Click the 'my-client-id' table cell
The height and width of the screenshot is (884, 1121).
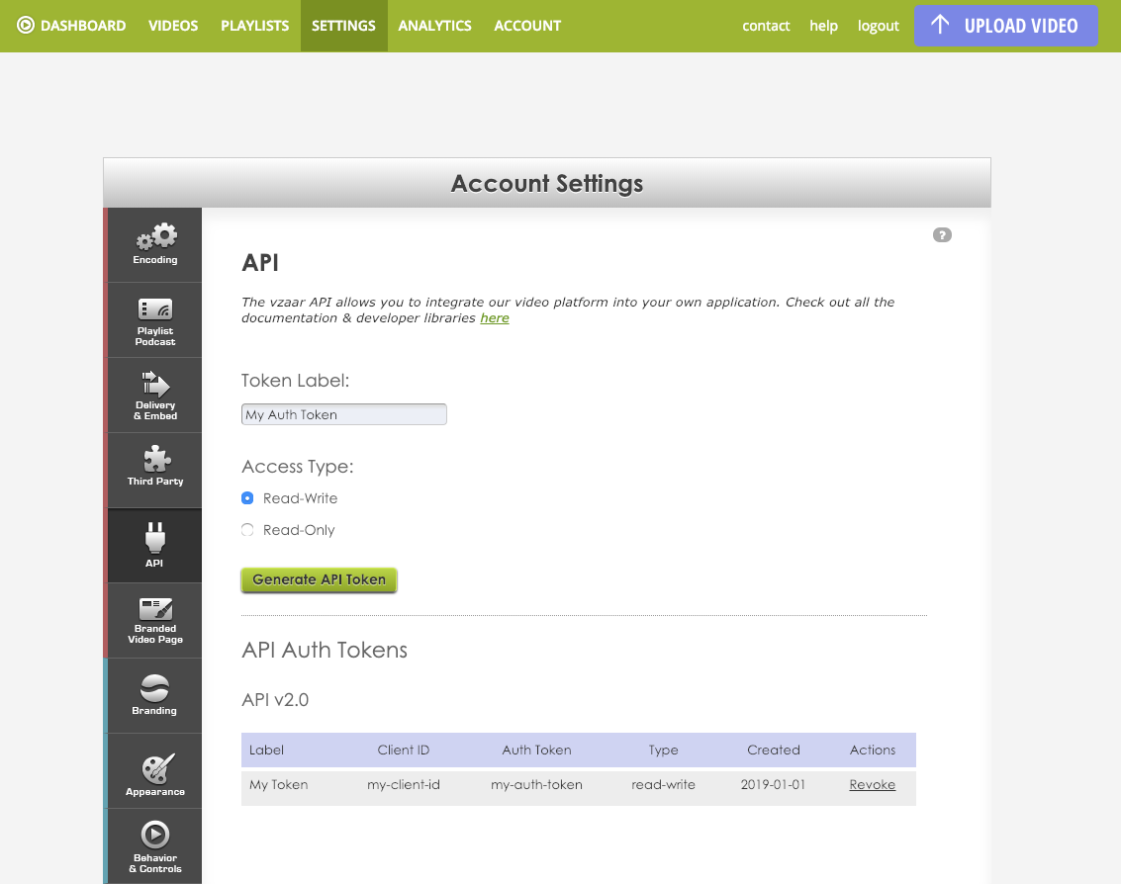(x=404, y=785)
